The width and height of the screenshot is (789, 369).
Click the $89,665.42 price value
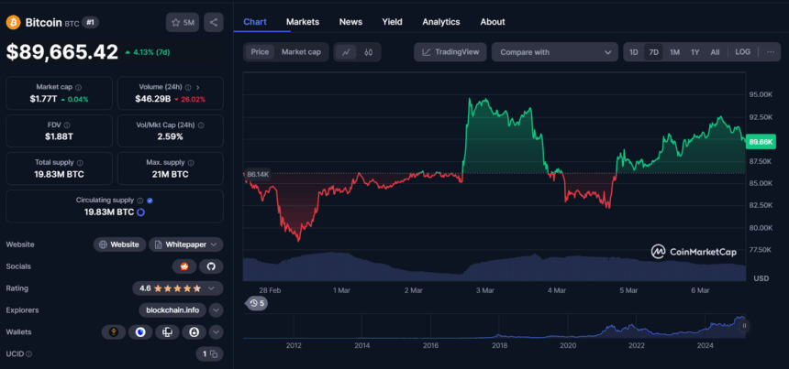pos(61,52)
